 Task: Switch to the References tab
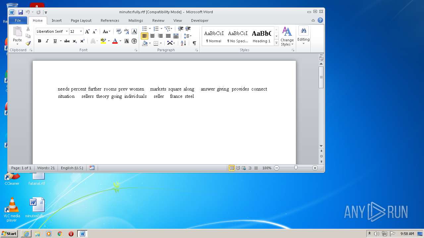pos(110,20)
